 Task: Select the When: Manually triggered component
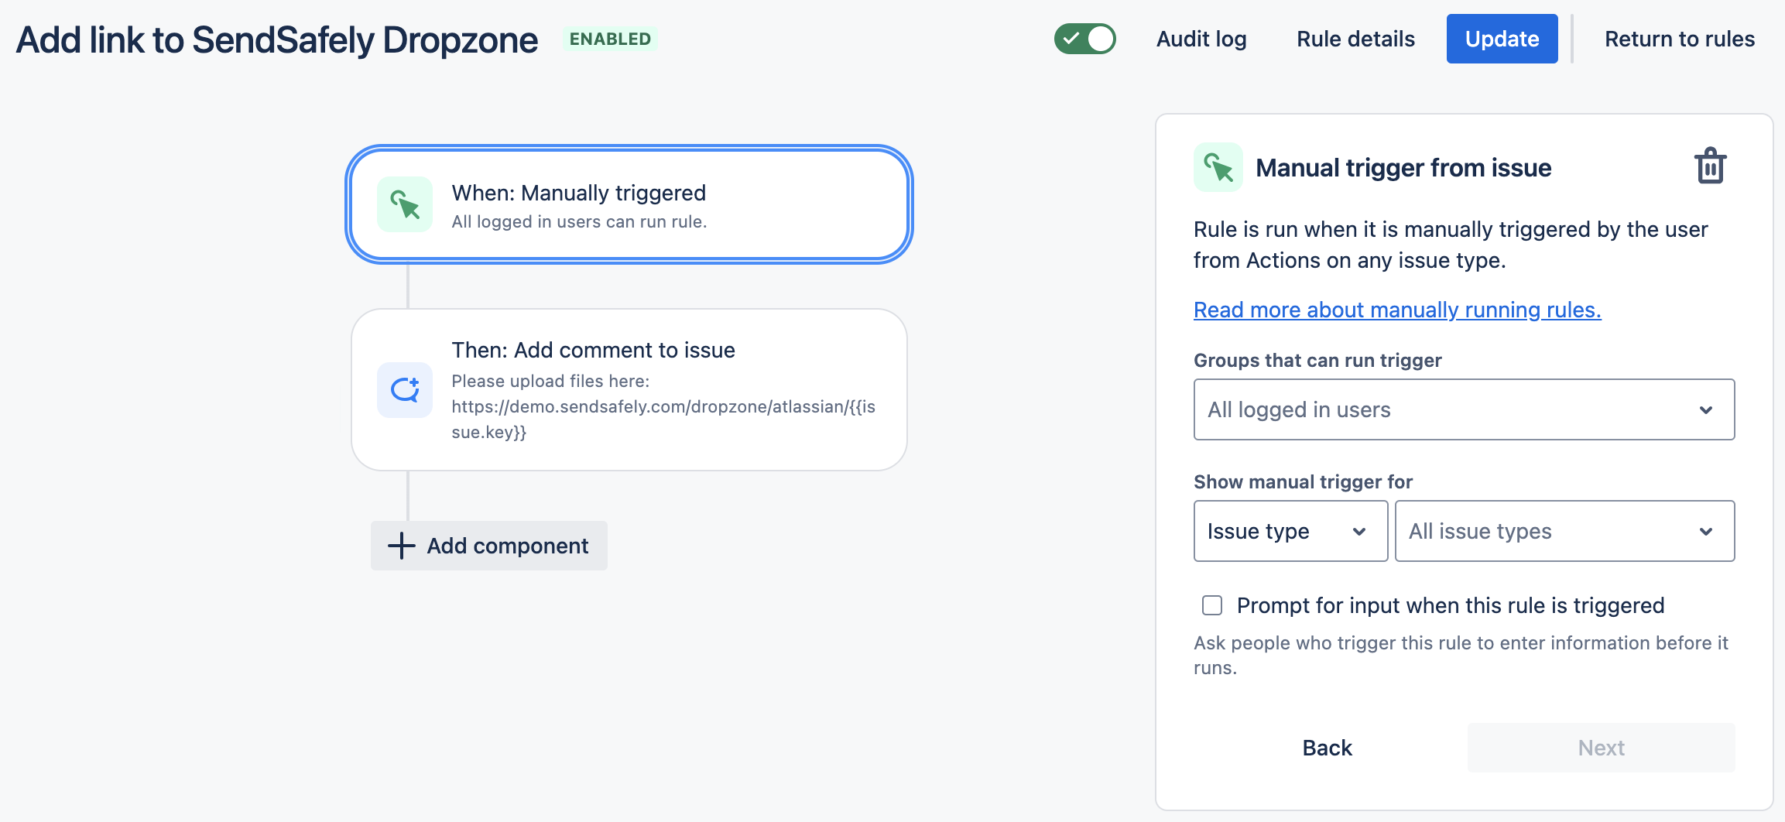[x=629, y=205]
